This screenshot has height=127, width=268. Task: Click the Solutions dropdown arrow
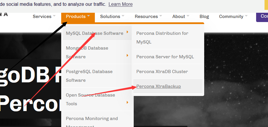[x=123, y=16]
